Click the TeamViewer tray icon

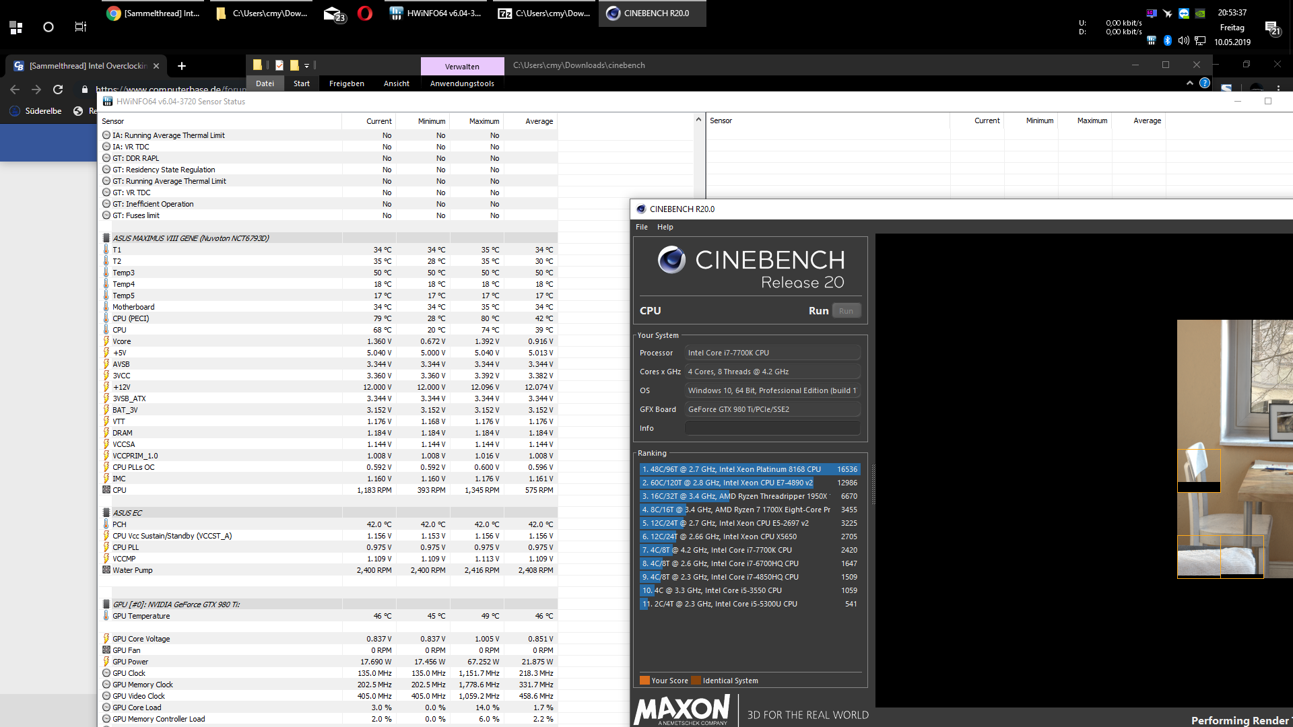pos(1184,13)
